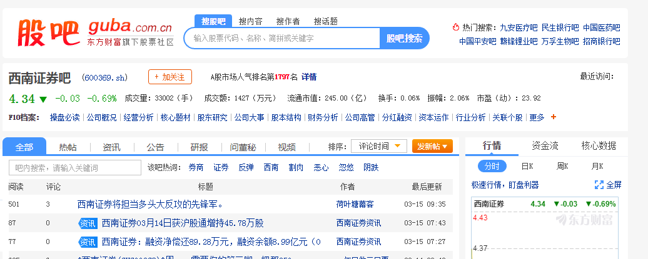Open hot search 赣锋锂业吧
The width and height of the screenshot is (648, 259).
click(x=519, y=41)
